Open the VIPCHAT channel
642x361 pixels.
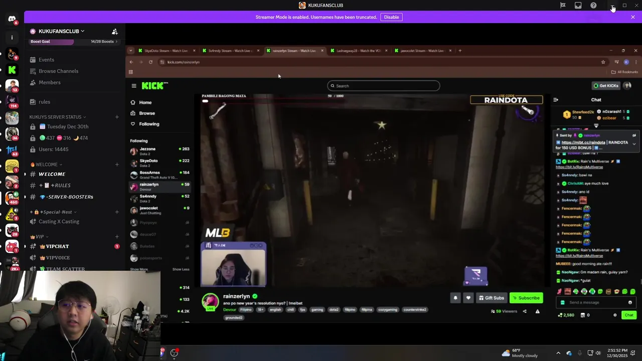pyautogui.click(x=57, y=246)
